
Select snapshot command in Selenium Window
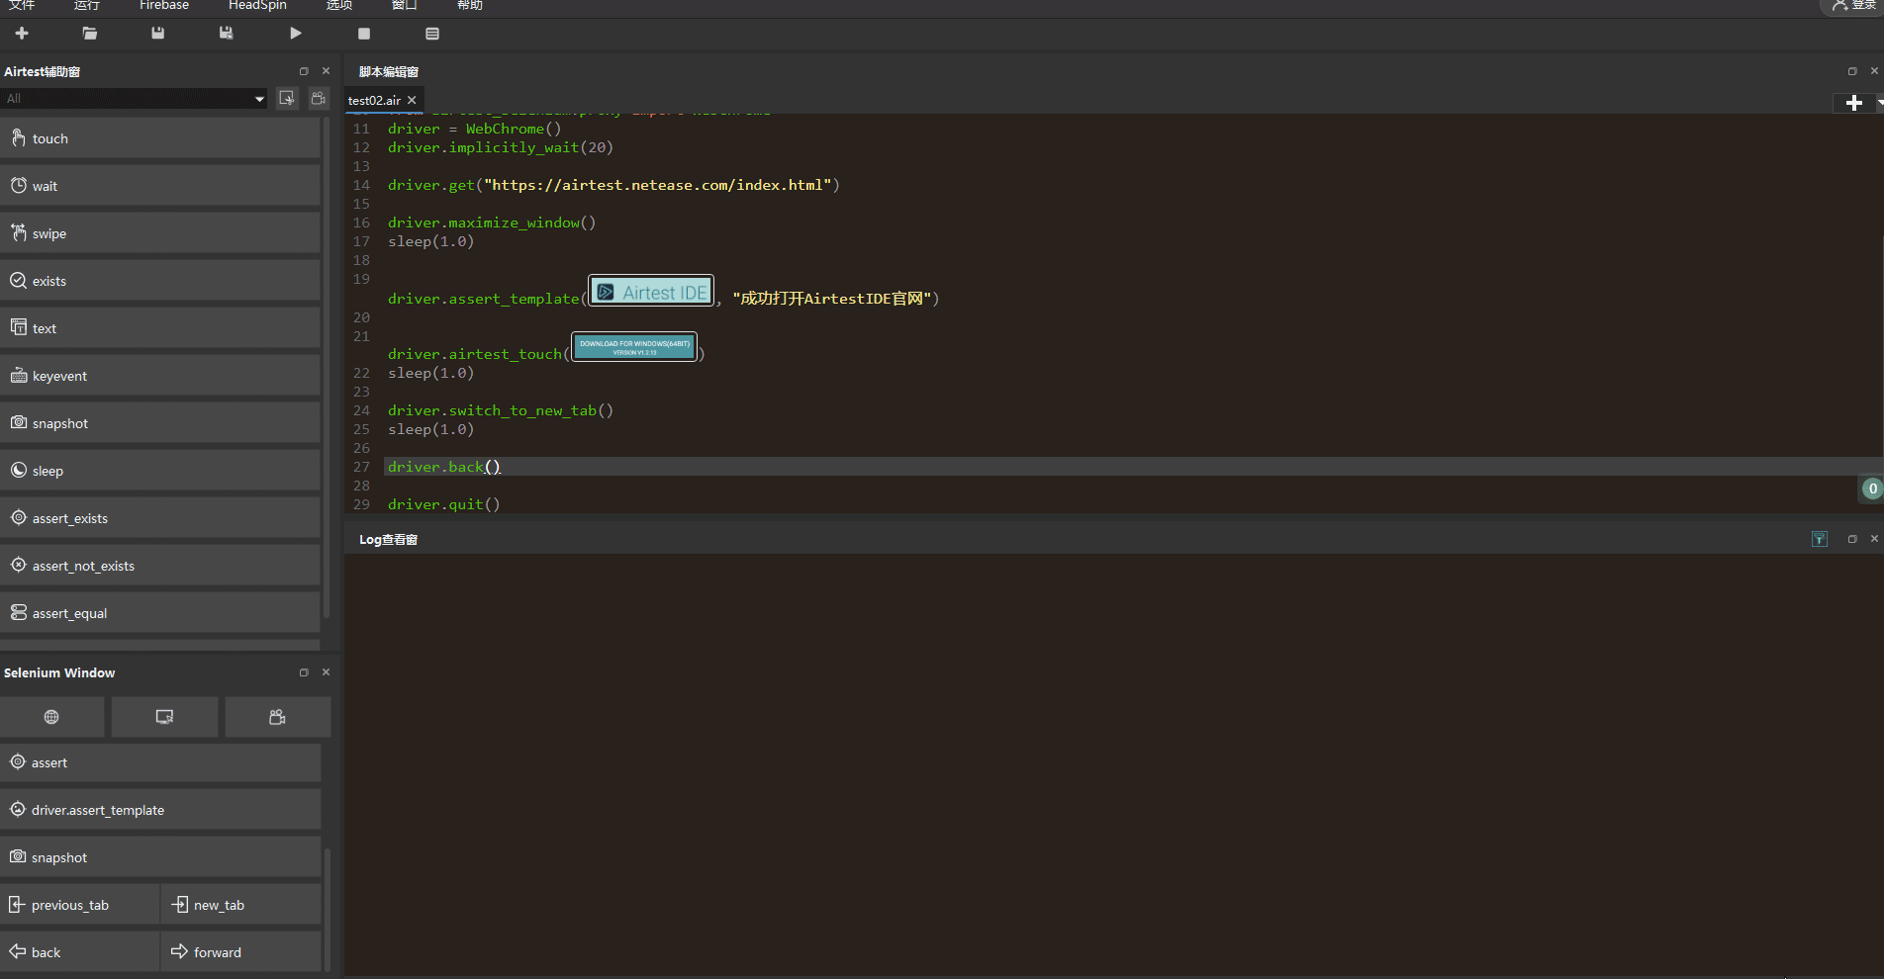[160, 857]
